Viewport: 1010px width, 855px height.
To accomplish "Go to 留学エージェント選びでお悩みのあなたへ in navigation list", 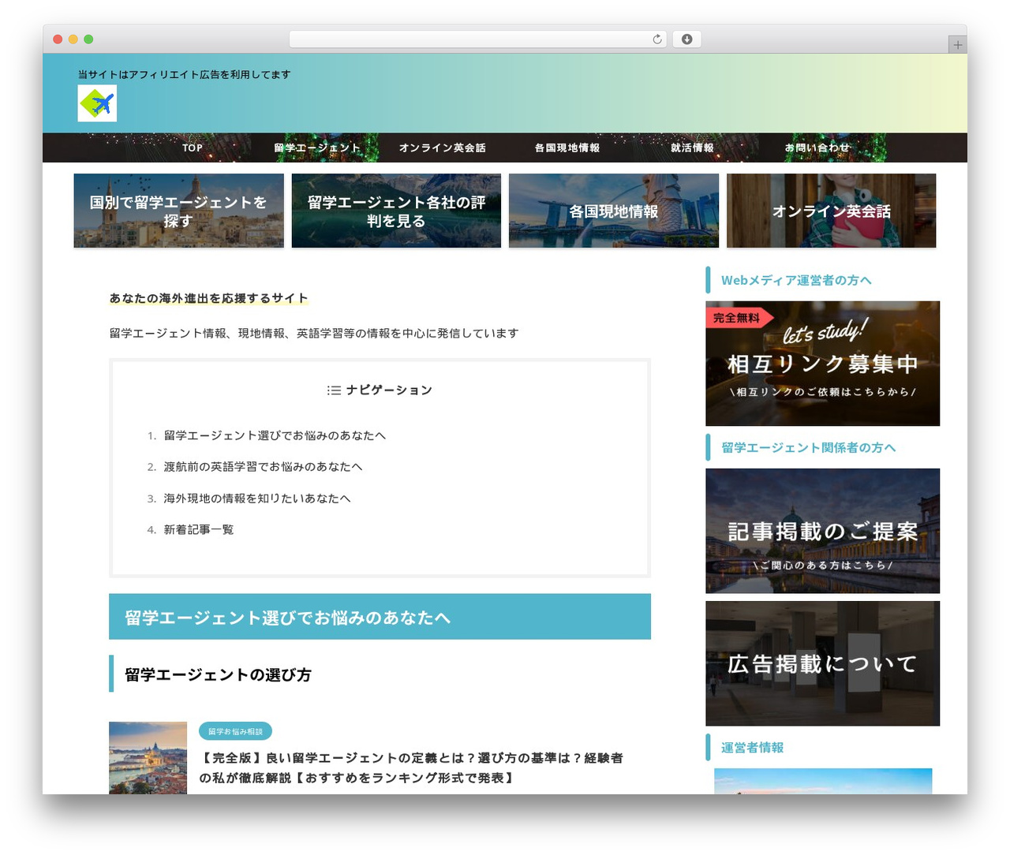I will click(275, 435).
